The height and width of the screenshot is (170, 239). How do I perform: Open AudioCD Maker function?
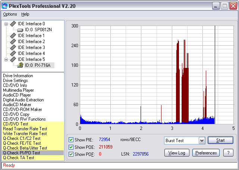[17, 105]
